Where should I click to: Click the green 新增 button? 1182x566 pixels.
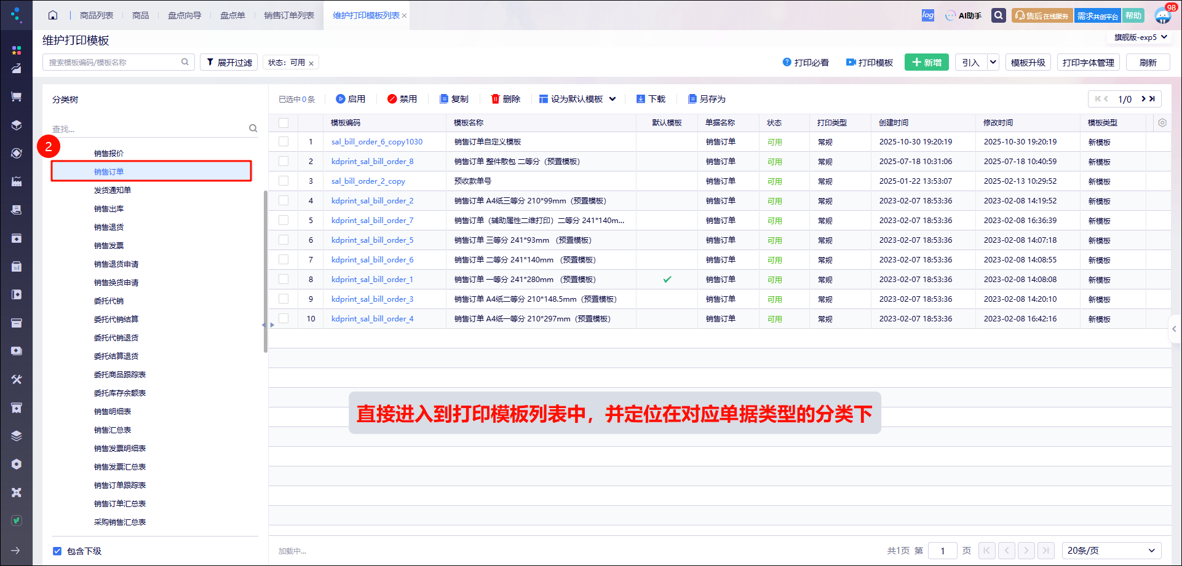point(927,62)
